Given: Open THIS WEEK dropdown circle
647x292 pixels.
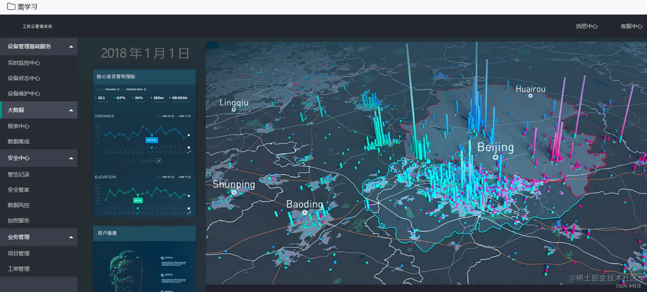Looking at the screenshot, I should [x=118, y=89].
